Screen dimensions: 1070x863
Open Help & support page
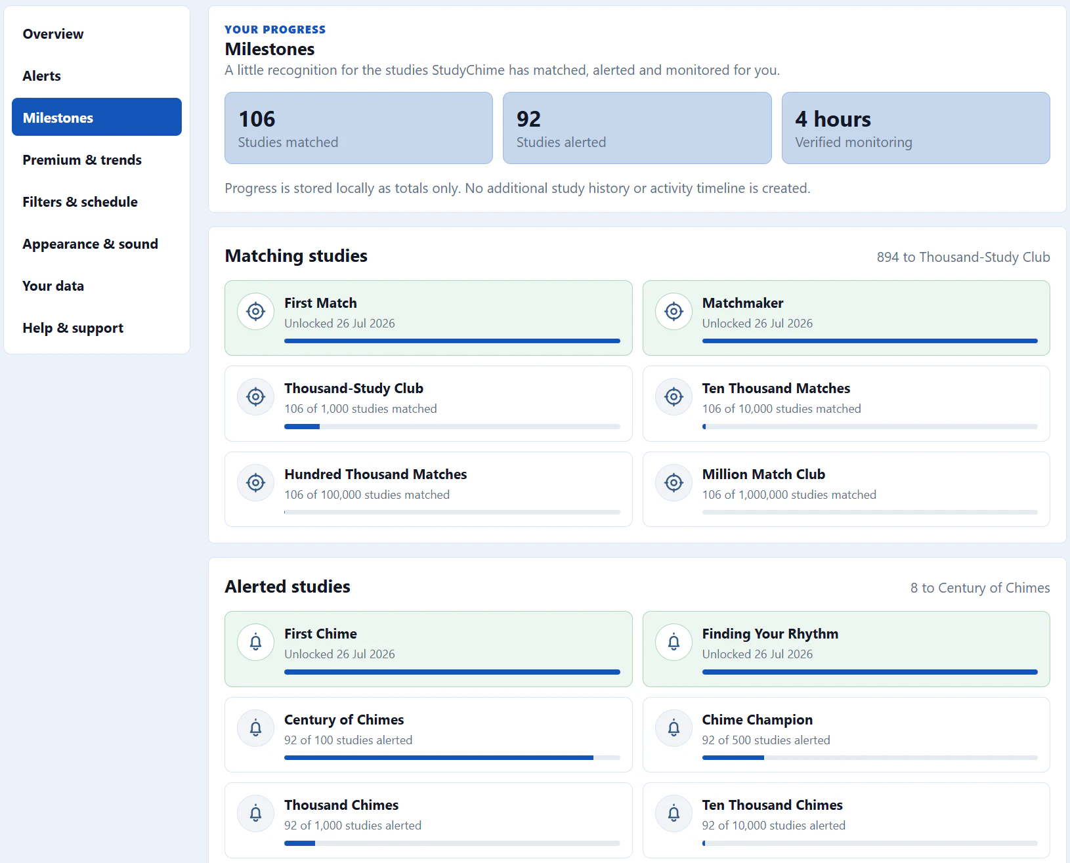tap(96, 328)
